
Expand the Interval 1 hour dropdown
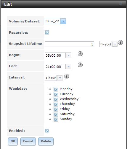60,78
